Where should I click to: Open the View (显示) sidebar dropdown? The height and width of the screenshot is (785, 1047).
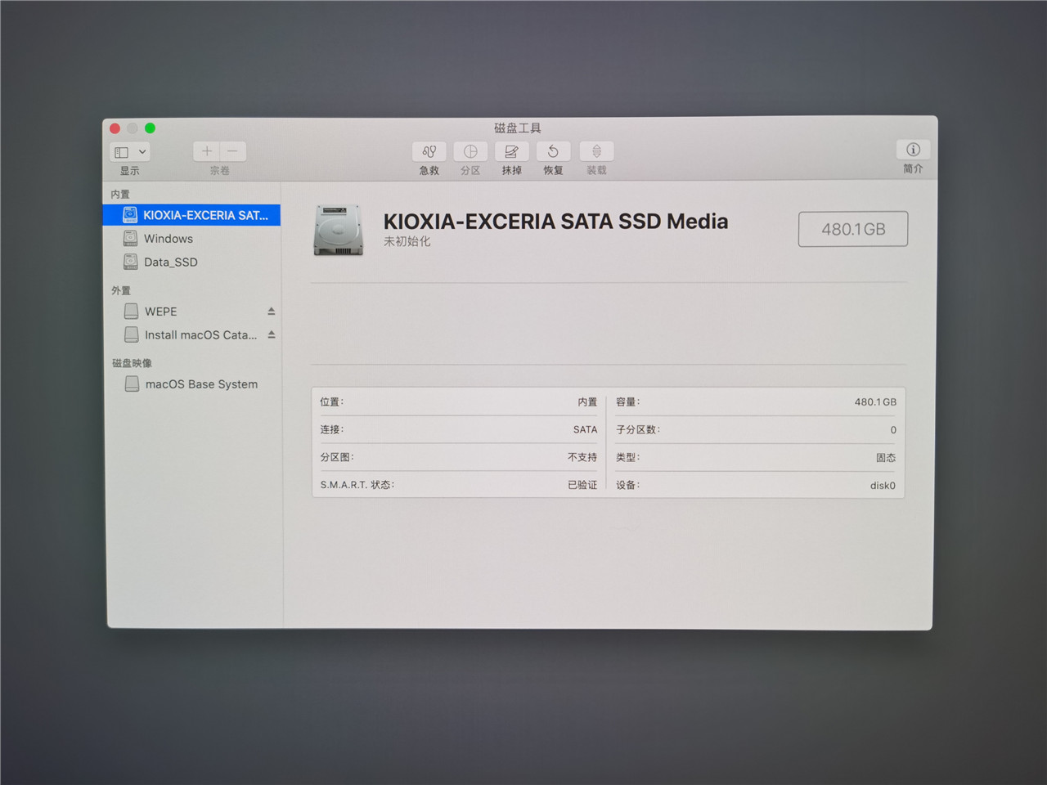pyautogui.click(x=130, y=152)
